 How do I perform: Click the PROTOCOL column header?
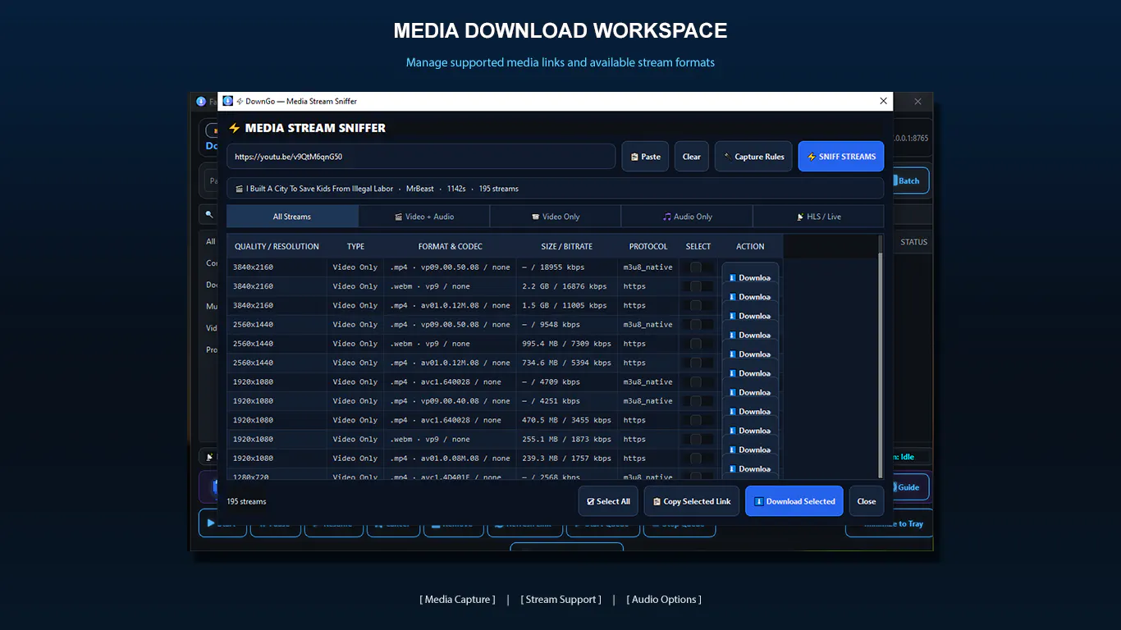tap(648, 246)
